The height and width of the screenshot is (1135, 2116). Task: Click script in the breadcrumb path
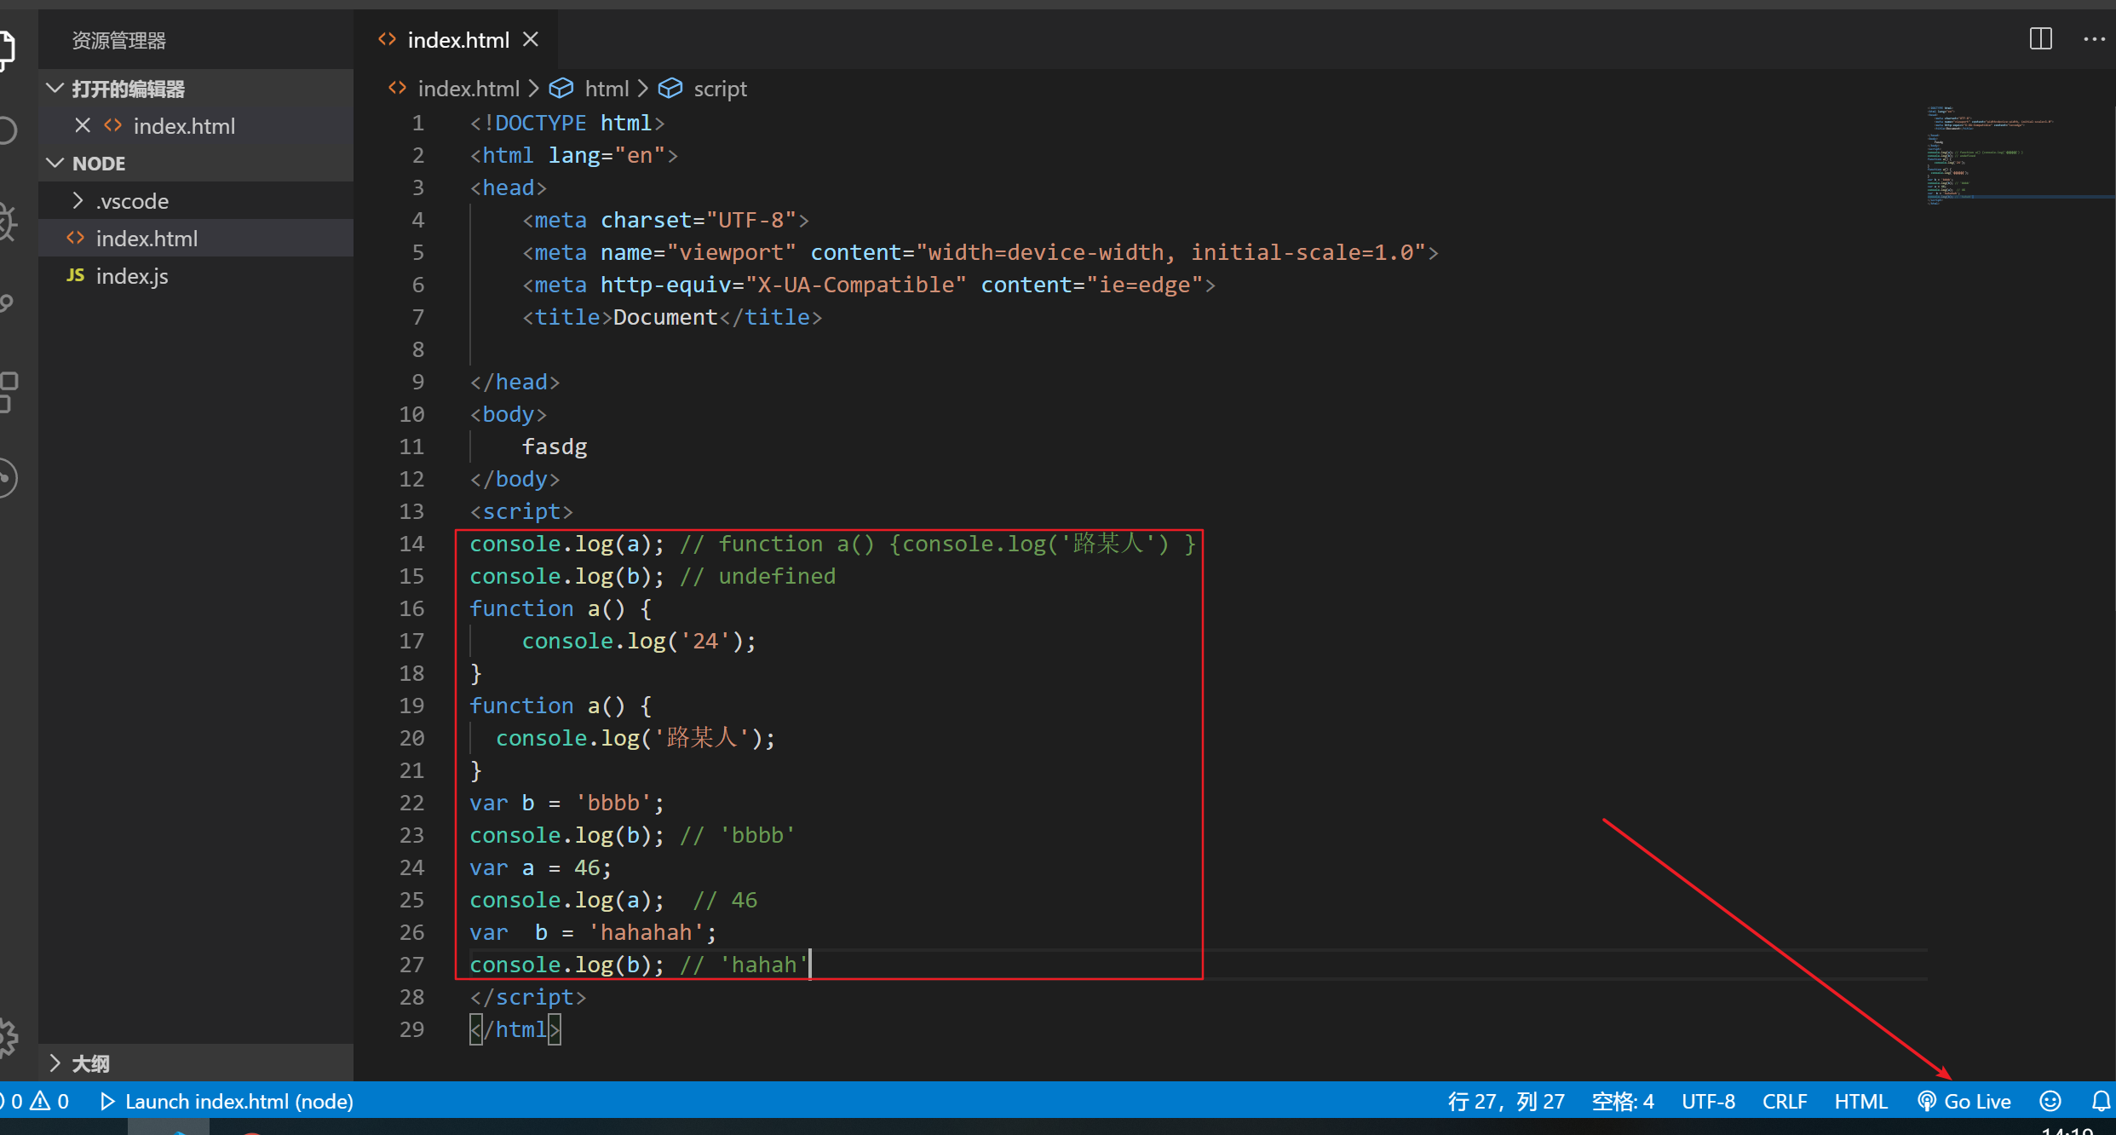pyautogui.click(x=719, y=89)
